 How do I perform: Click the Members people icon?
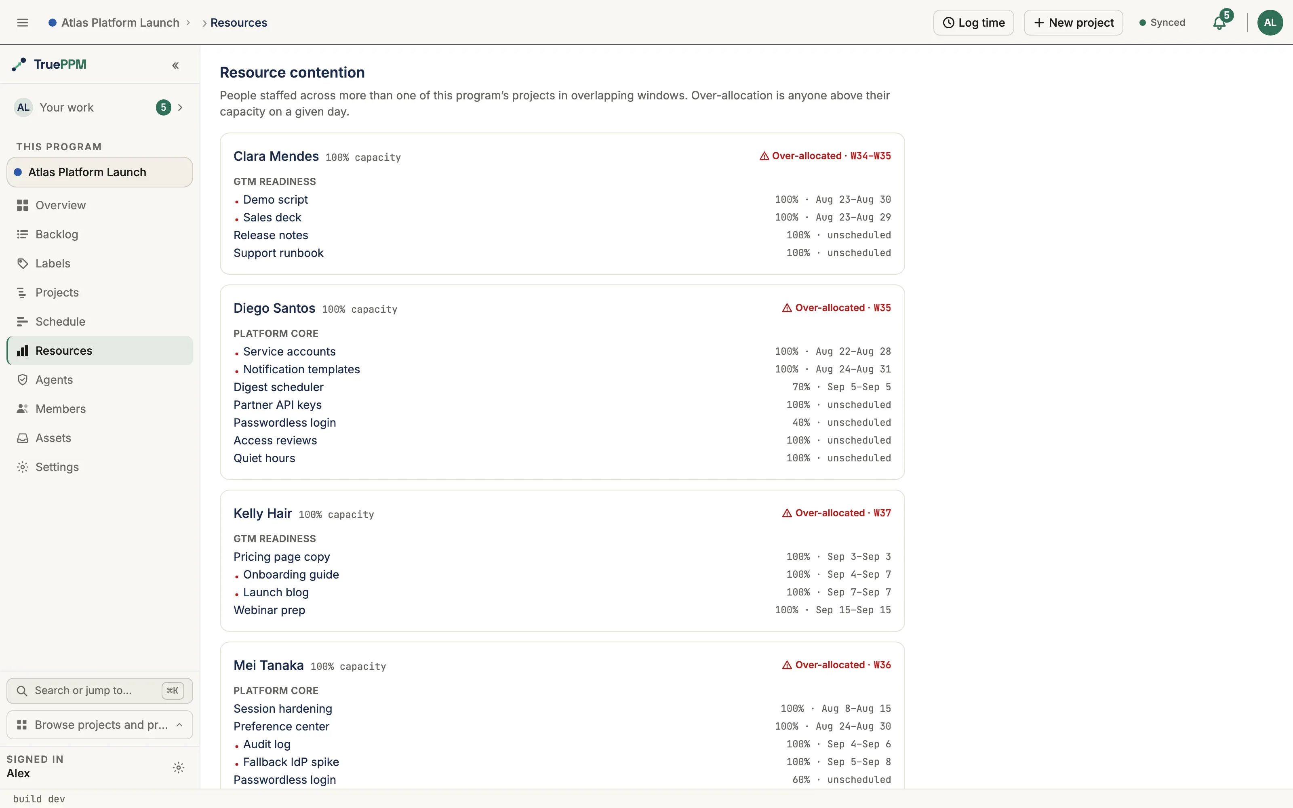tap(23, 409)
